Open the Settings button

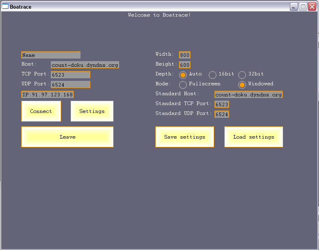point(92,111)
